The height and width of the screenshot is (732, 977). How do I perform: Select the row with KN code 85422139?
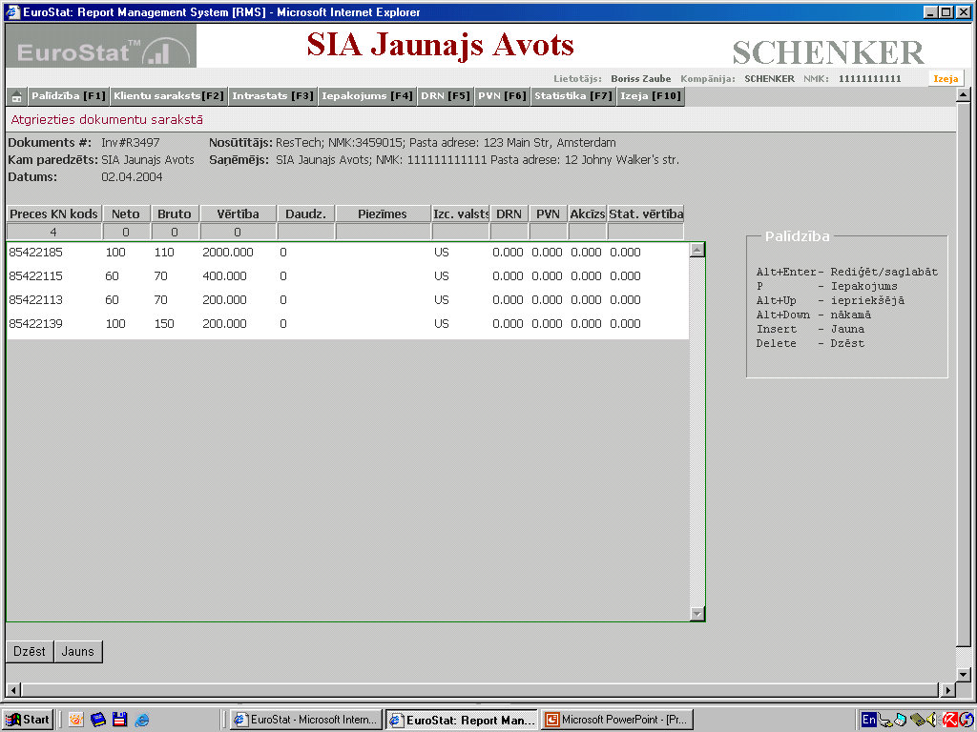[347, 324]
